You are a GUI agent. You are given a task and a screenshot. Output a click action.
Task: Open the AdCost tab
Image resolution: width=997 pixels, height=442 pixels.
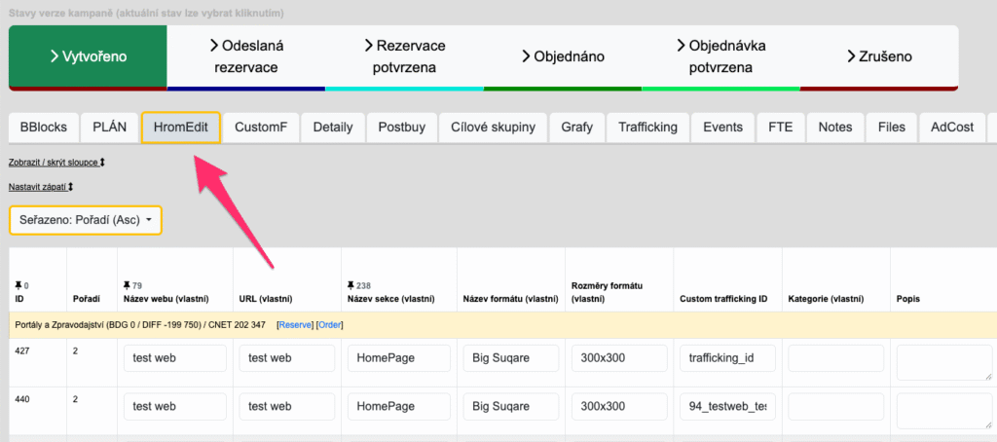click(952, 128)
